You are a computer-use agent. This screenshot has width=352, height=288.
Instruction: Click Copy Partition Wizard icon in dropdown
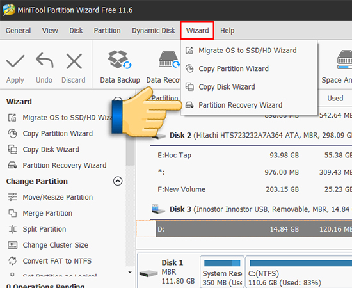click(189, 68)
